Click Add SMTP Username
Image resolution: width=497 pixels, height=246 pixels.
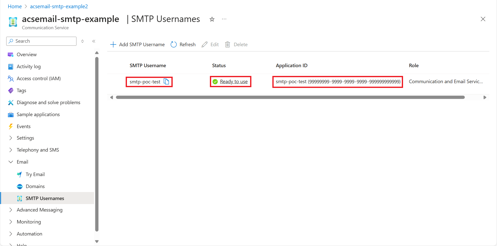pos(137,44)
